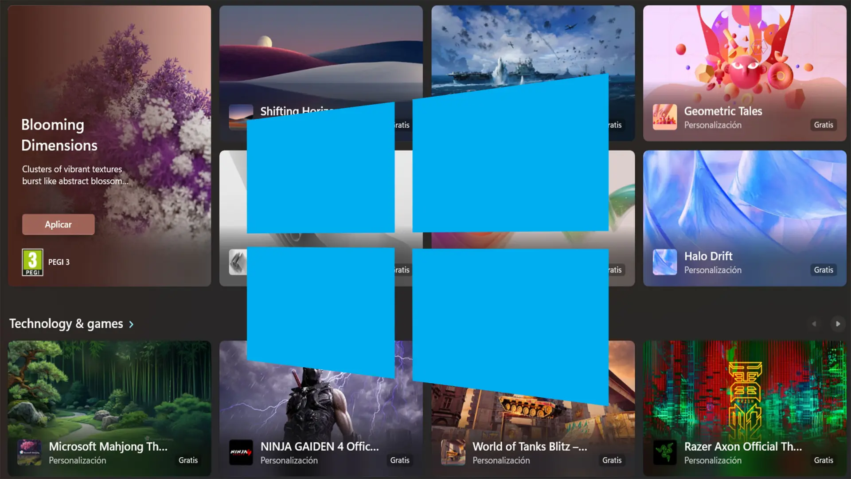The height and width of the screenshot is (479, 851).
Task: Expand the Technology & games section chevron
Action: [x=131, y=324]
